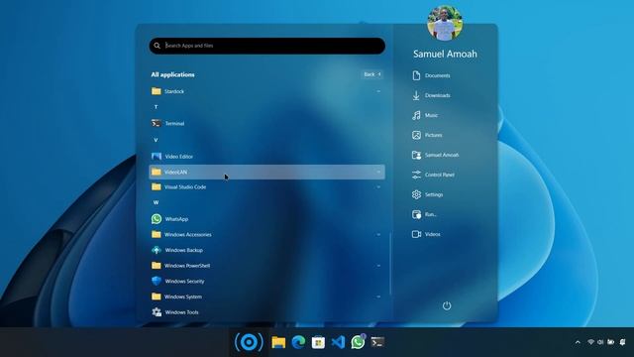
Task: Click the power button icon
Action: point(447,306)
